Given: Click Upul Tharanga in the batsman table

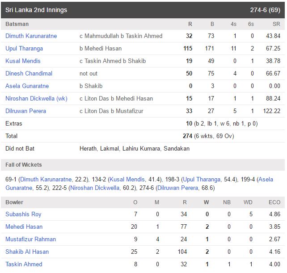Looking at the screenshot, I should coord(24,48).
